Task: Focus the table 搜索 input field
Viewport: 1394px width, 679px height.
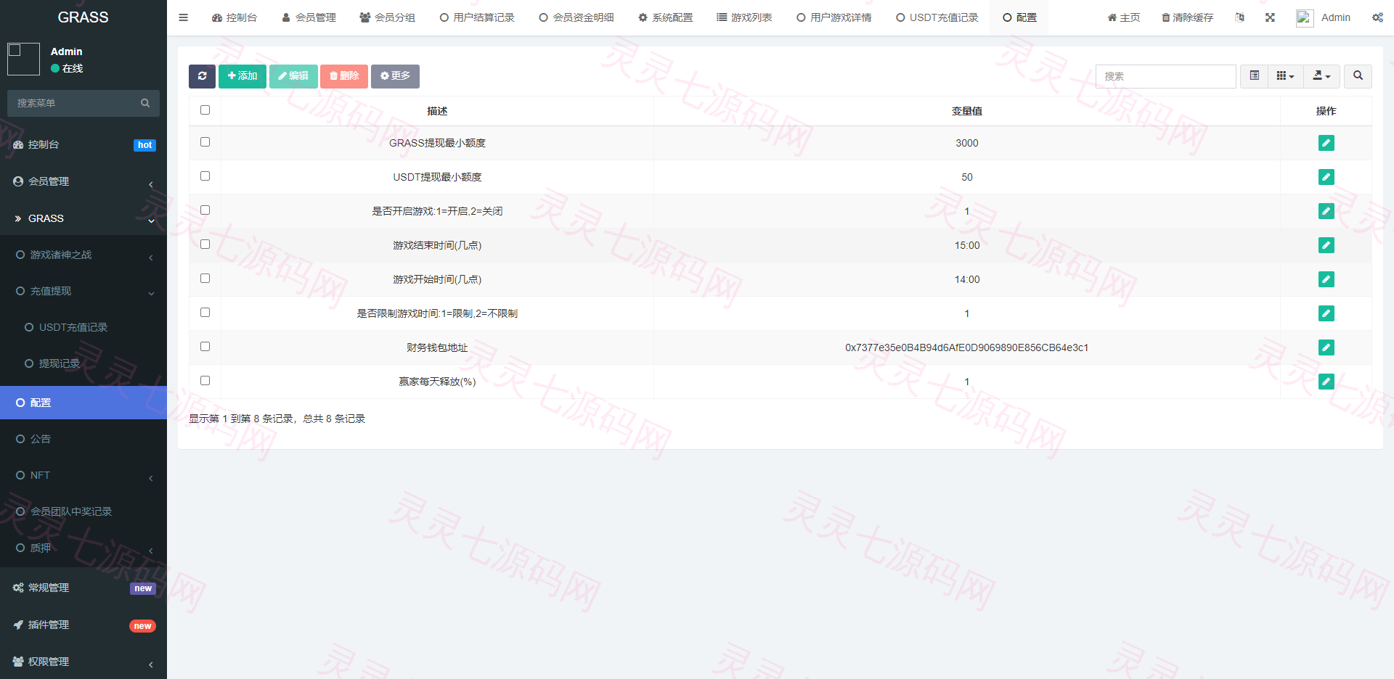Action: click(x=1165, y=76)
